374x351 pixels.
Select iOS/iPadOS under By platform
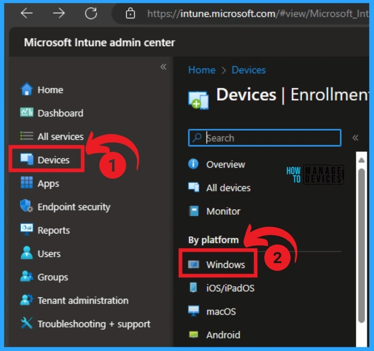(x=230, y=288)
